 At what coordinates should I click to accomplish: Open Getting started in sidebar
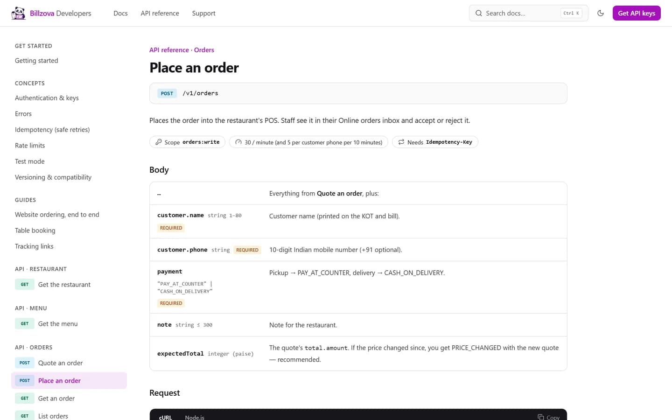coord(36,61)
